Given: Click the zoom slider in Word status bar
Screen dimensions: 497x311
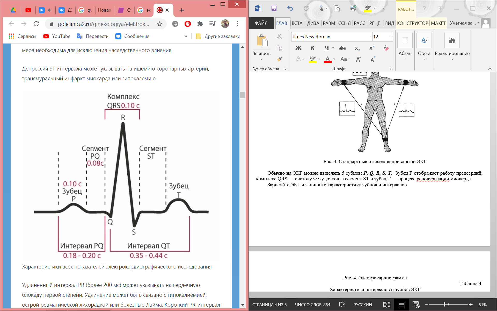Looking at the screenshot, I should pos(444,305).
